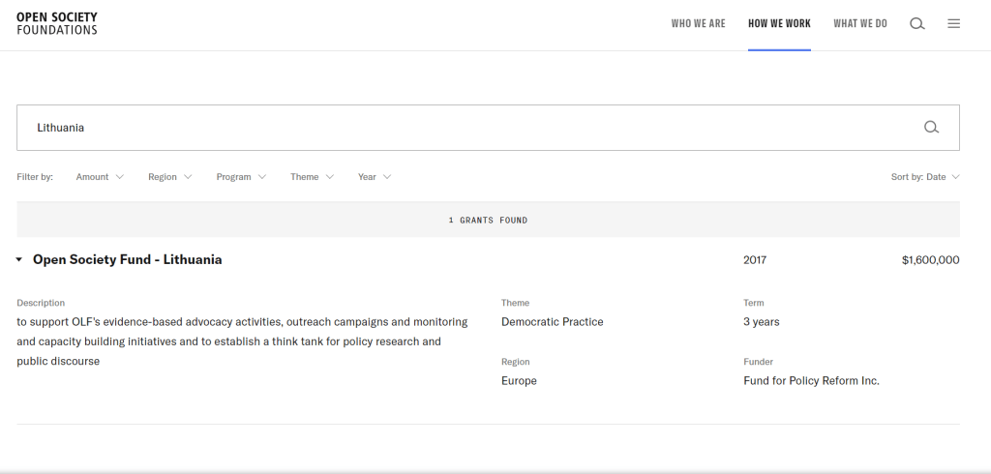Go to the Who We Are menu
991x474 pixels.
coord(698,24)
